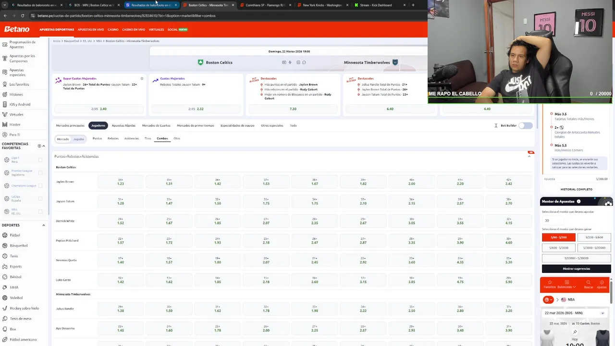This screenshot has height=346, width=615.
Task: Collapse the Deportes section
Action: (44, 225)
